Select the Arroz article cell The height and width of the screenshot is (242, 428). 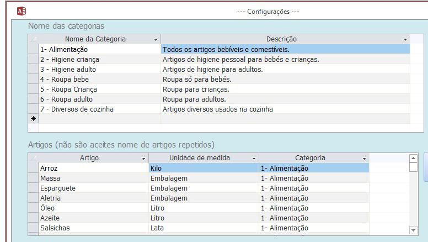point(94,168)
